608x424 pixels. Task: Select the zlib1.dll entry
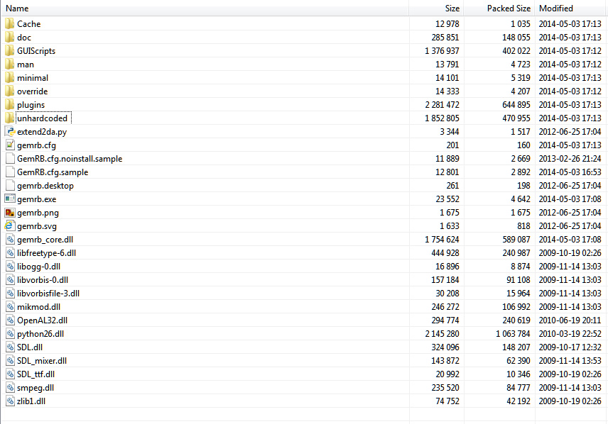(31, 401)
